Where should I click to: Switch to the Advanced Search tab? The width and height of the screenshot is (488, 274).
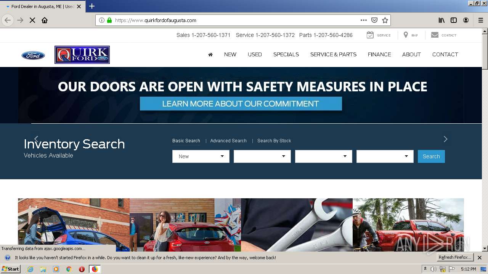[x=228, y=141]
